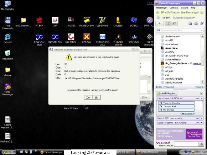The image size is (207, 155).
Task: Click Yes in script error dialog
Action: click(x=88, y=97)
